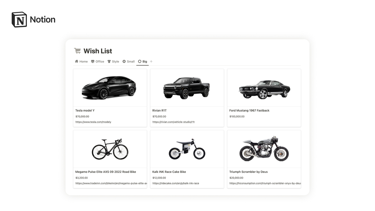Viewport: 375px width, 211px height.
Task: Click the filled circle icon beside Small
Action: pos(124,62)
